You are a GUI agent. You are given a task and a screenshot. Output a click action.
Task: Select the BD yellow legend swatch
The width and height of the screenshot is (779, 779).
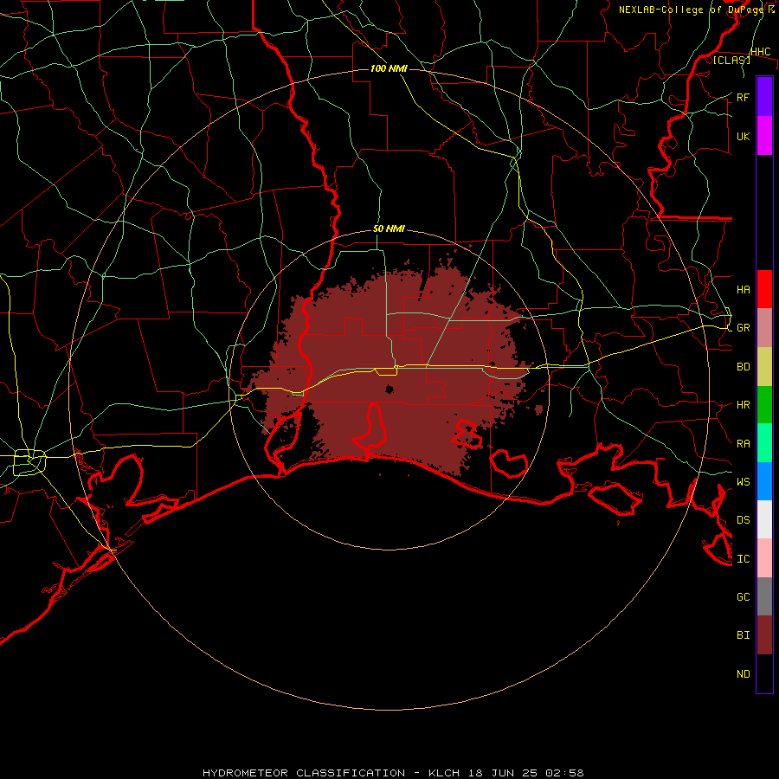click(764, 366)
